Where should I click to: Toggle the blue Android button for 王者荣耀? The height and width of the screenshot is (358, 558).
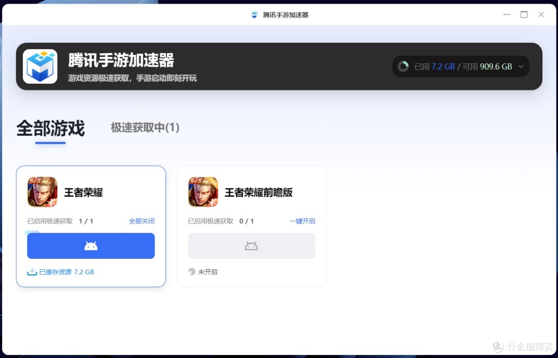tap(91, 246)
